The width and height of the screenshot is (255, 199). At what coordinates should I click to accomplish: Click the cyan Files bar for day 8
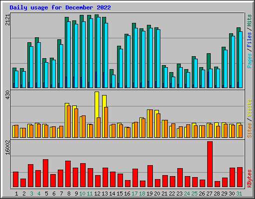click(69, 55)
